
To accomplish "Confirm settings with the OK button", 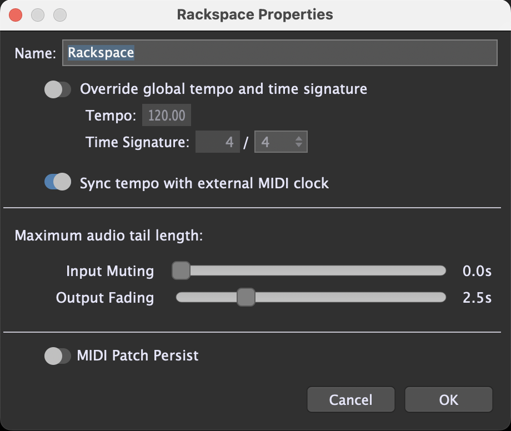I will (x=448, y=400).
